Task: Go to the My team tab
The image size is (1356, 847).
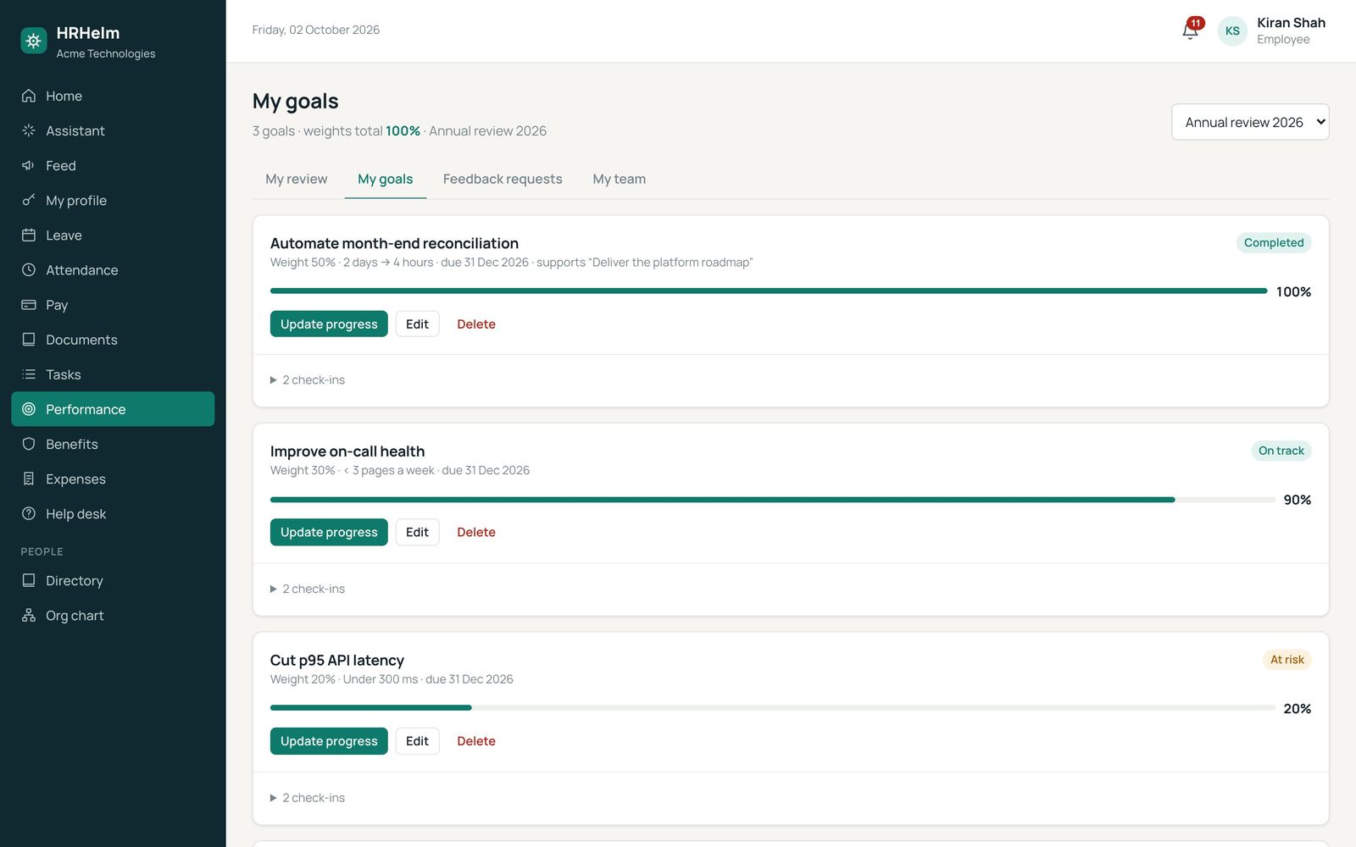Action: pos(619,179)
